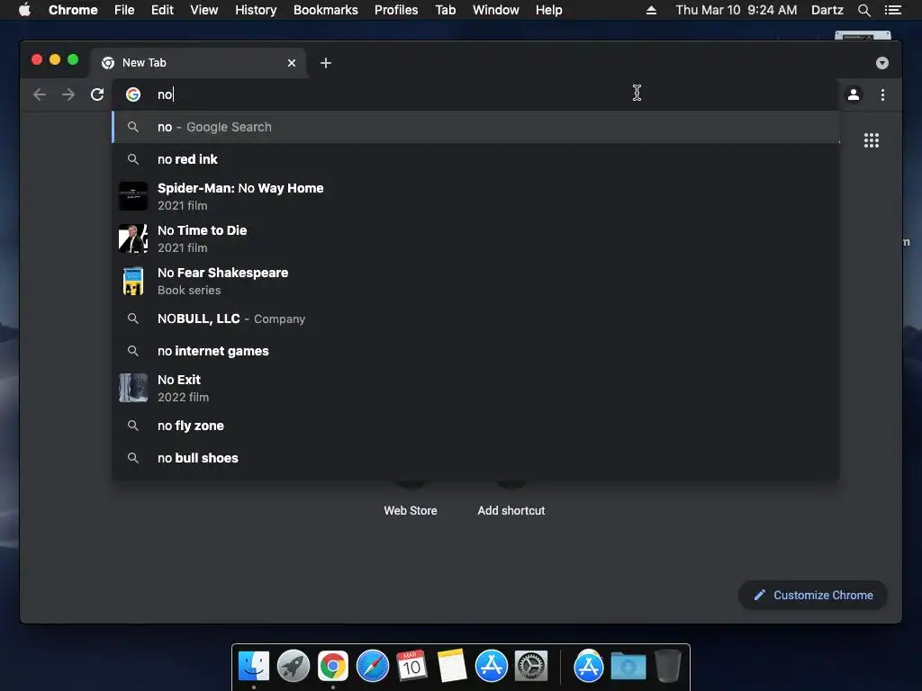922x691 pixels.
Task: Open Chrome from the Dock
Action: (x=333, y=667)
